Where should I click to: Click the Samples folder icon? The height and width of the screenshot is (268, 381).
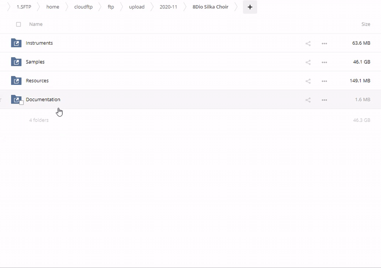pos(16,62)
